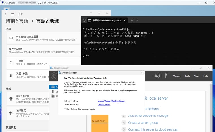The width and height of the screenshot is (215, 132).
Task: Click the globe icon for 国または地域
Action: tap(11, 99)
